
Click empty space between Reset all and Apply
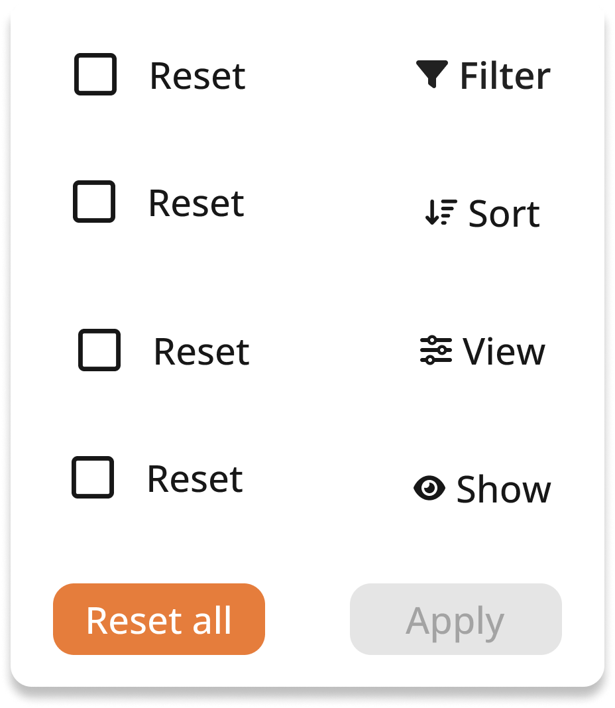pos(307,619)
